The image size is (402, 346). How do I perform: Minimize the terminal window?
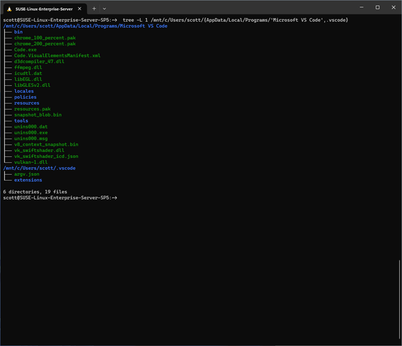(x=361, y=7)
